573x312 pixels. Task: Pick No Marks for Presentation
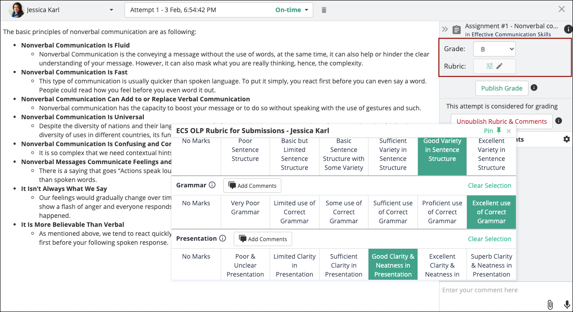pos(196,264)
